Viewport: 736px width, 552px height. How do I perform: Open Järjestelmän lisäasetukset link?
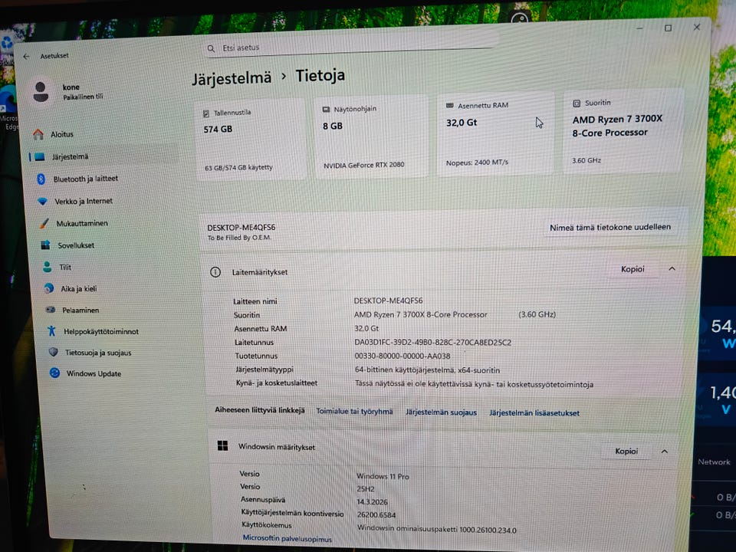click(x=534, y=413)
